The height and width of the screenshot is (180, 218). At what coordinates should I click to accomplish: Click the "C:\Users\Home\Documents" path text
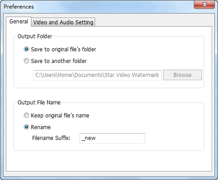coord(69,75)
